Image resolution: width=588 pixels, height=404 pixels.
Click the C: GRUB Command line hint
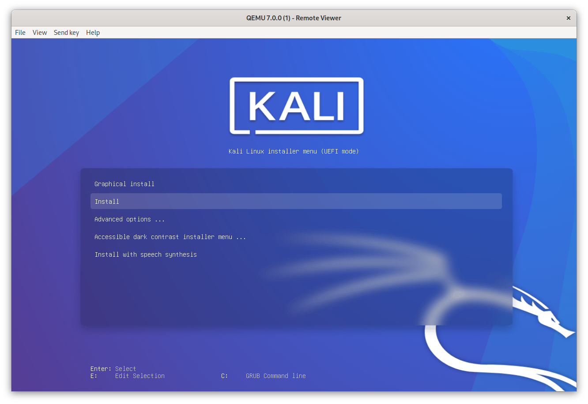click(264, 376)
